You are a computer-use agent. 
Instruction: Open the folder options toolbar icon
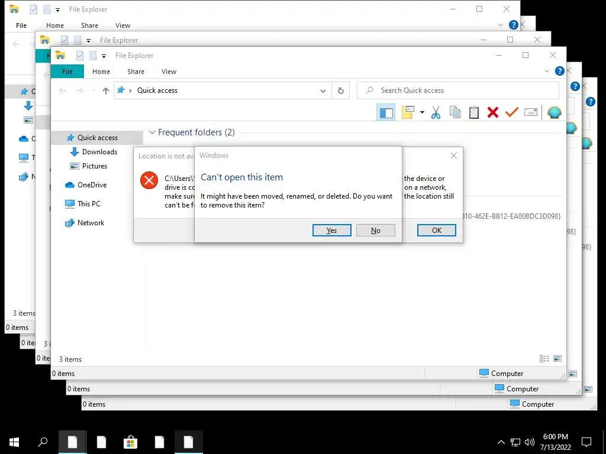408,113
